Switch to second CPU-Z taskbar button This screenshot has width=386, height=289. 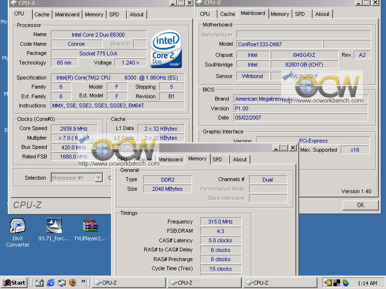coord(204,283)
